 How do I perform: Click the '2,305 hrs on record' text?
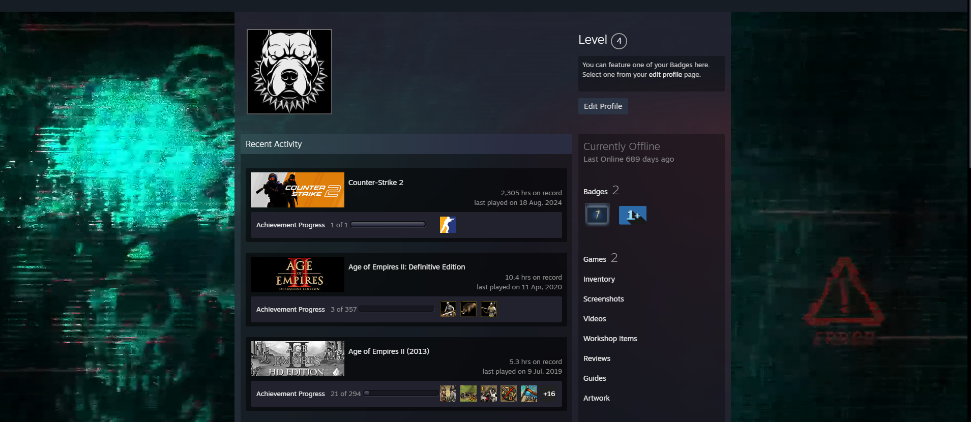pos(532,193)
